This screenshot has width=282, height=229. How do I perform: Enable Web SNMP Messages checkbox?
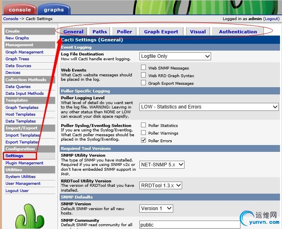pyautogui.click(x=143, y=67)
